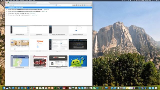Open the americanbusinessinvestment tile thumbnail

pyautogui.click(x=78, y=44)
